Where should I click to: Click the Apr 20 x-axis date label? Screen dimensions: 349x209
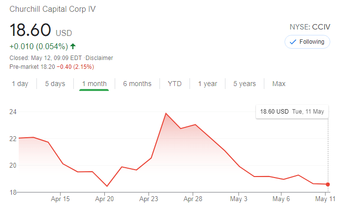point(105,199)
